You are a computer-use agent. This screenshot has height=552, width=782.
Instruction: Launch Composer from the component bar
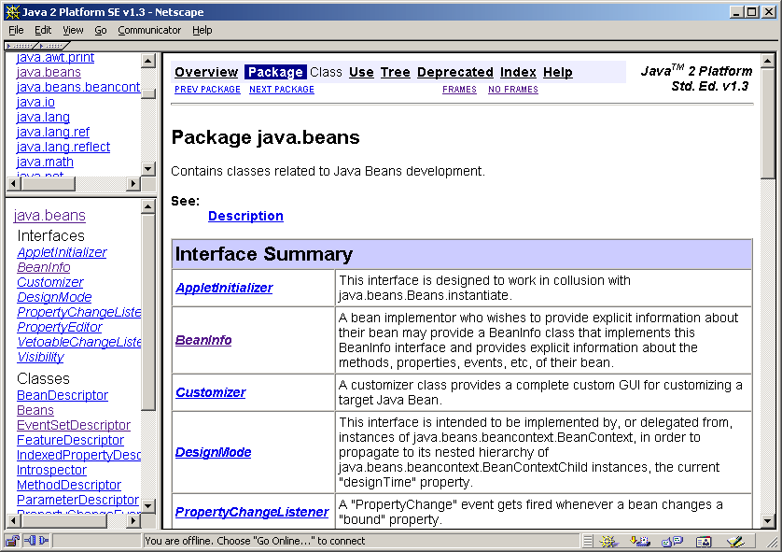pos(733,542)
